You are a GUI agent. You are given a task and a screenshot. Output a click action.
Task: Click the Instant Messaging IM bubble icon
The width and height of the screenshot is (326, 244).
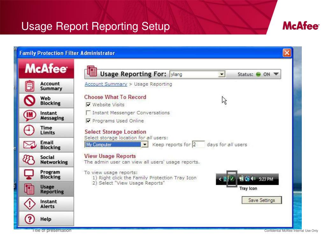tap(29, 115)
